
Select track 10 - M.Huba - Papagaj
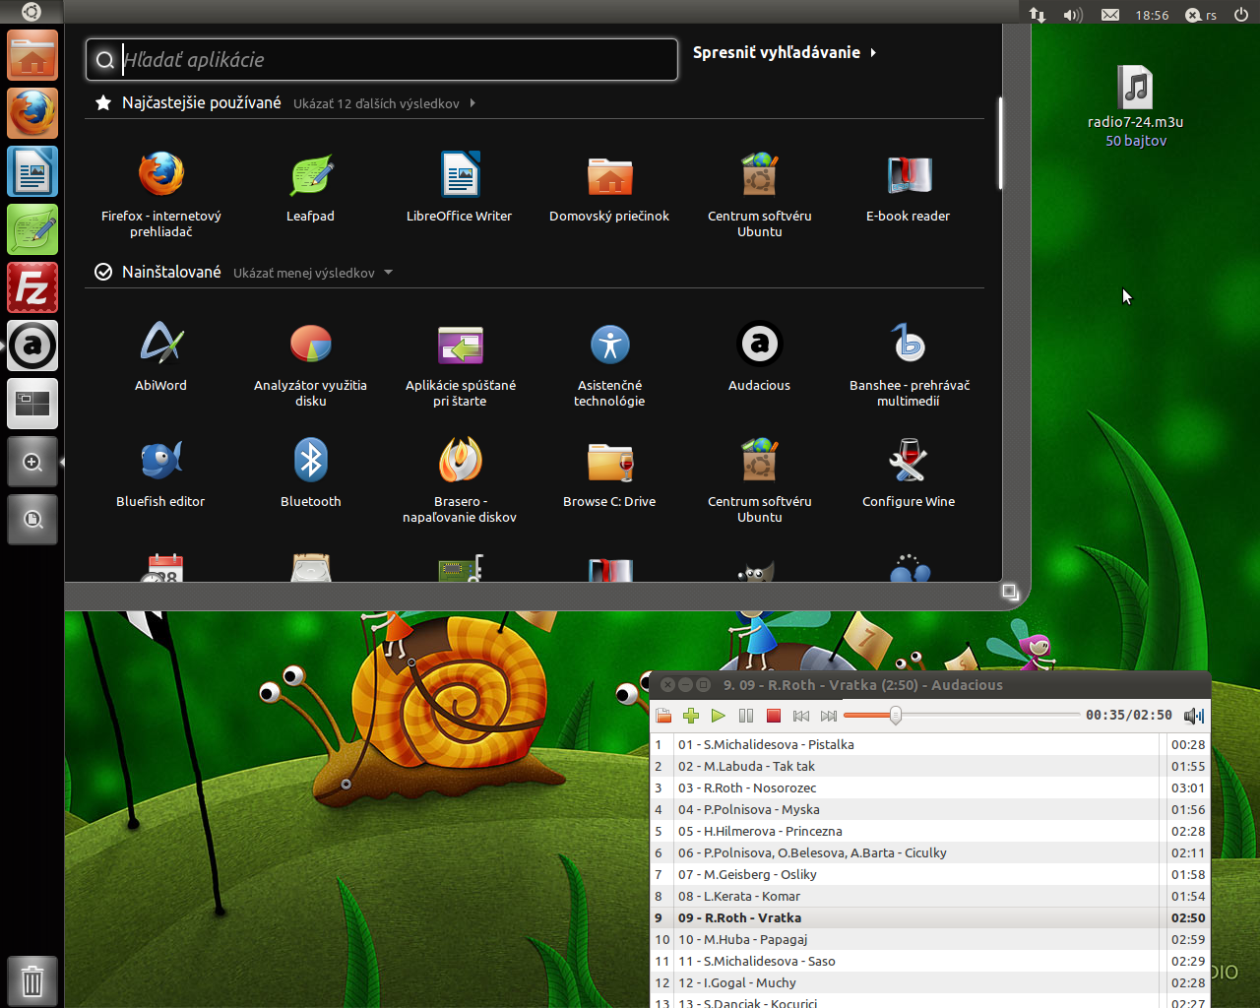click(930, 939)
